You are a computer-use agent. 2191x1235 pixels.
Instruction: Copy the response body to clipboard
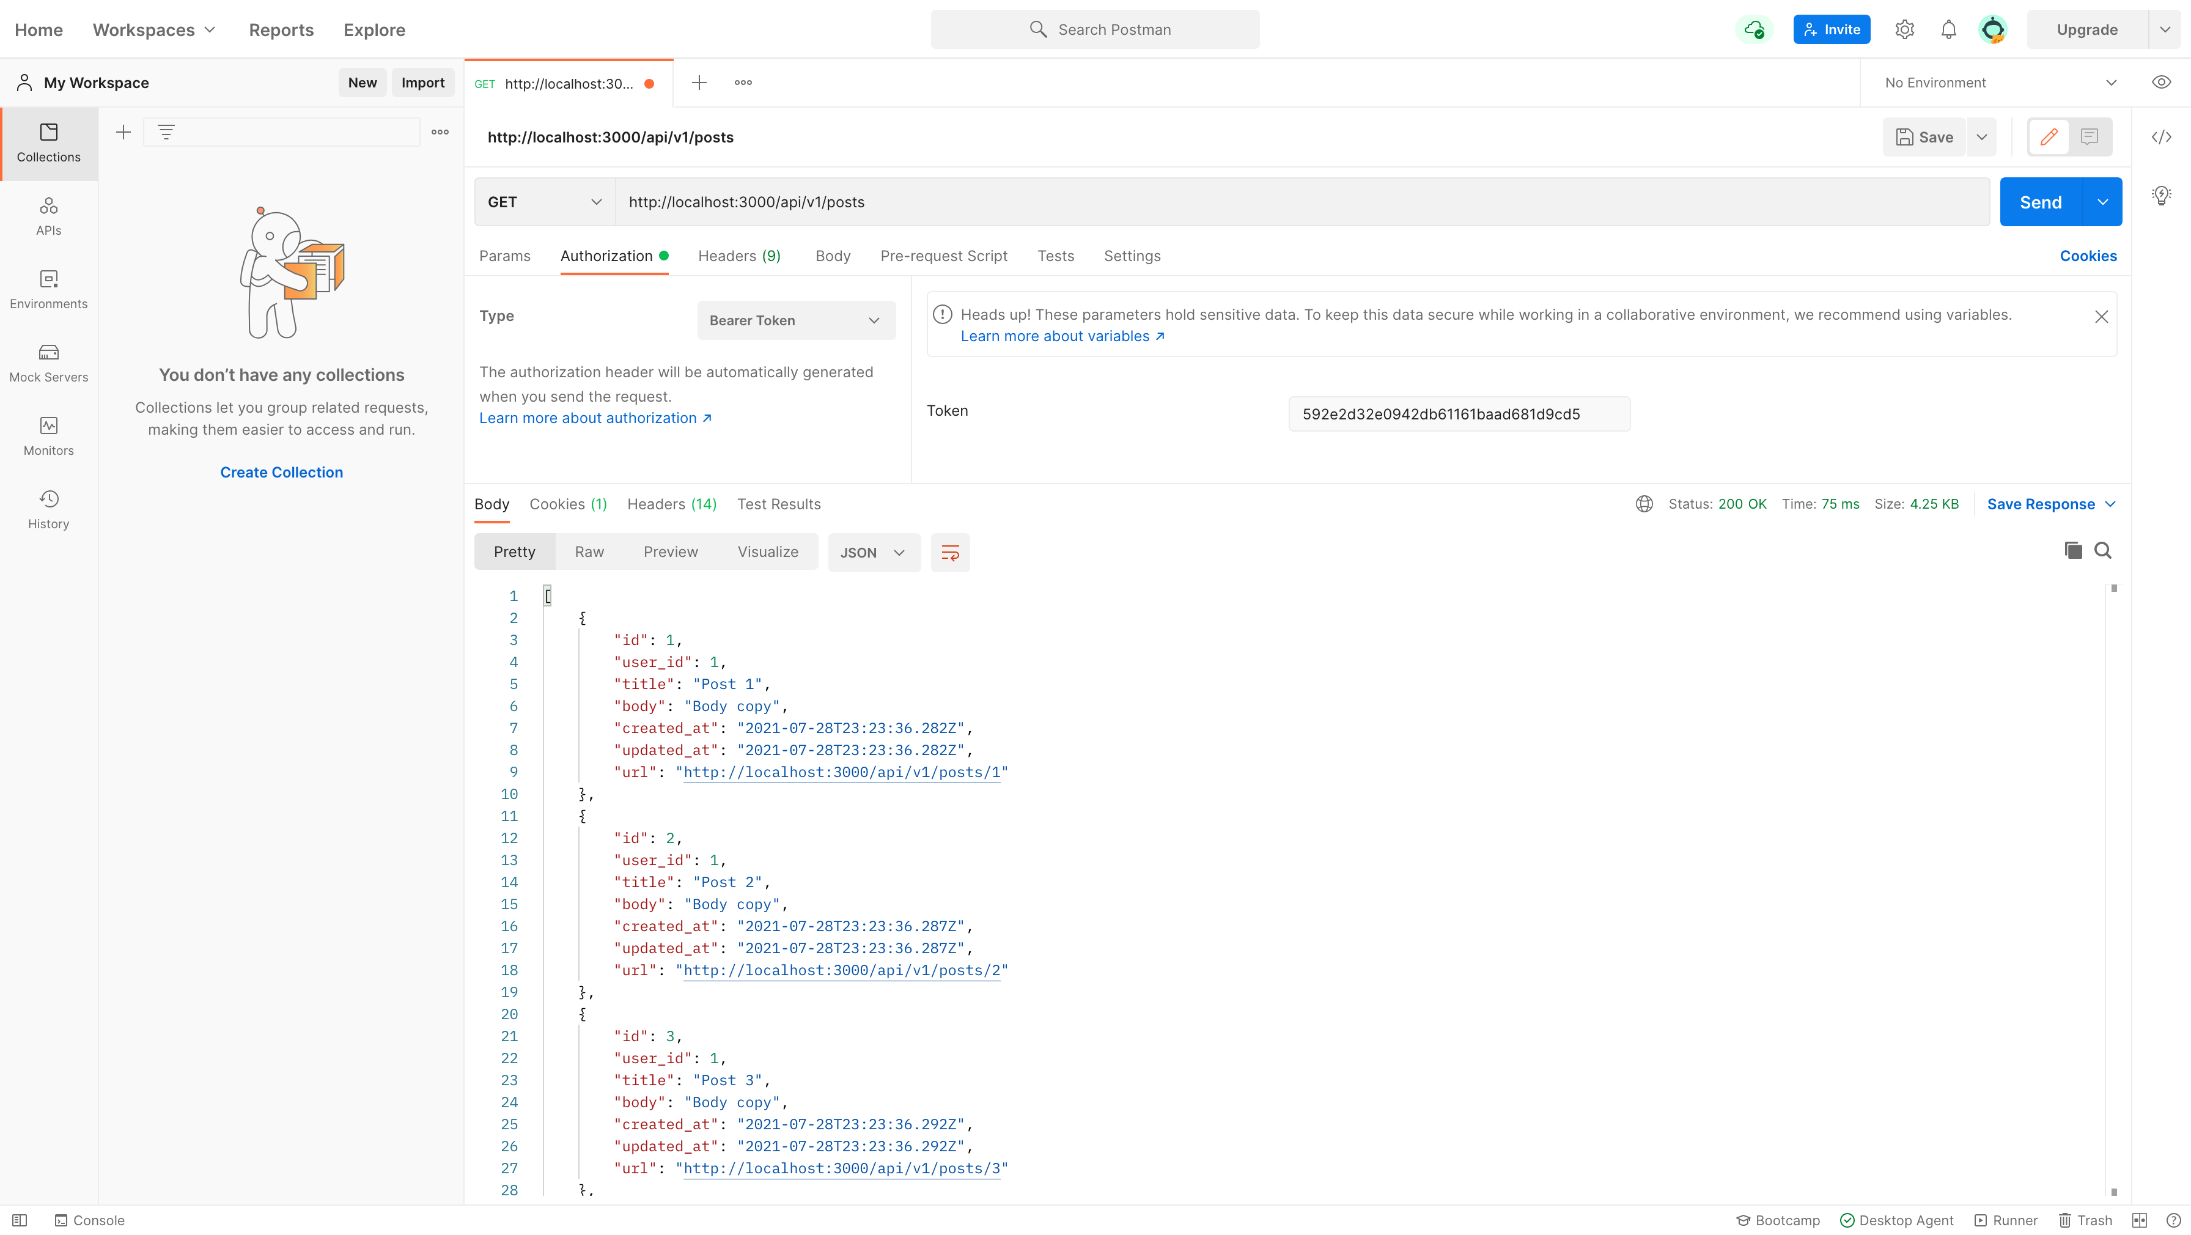pos(2074,550)
